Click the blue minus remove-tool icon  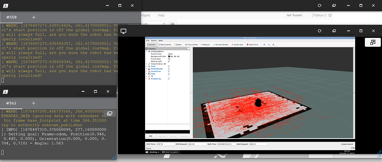tap(269, 45)
